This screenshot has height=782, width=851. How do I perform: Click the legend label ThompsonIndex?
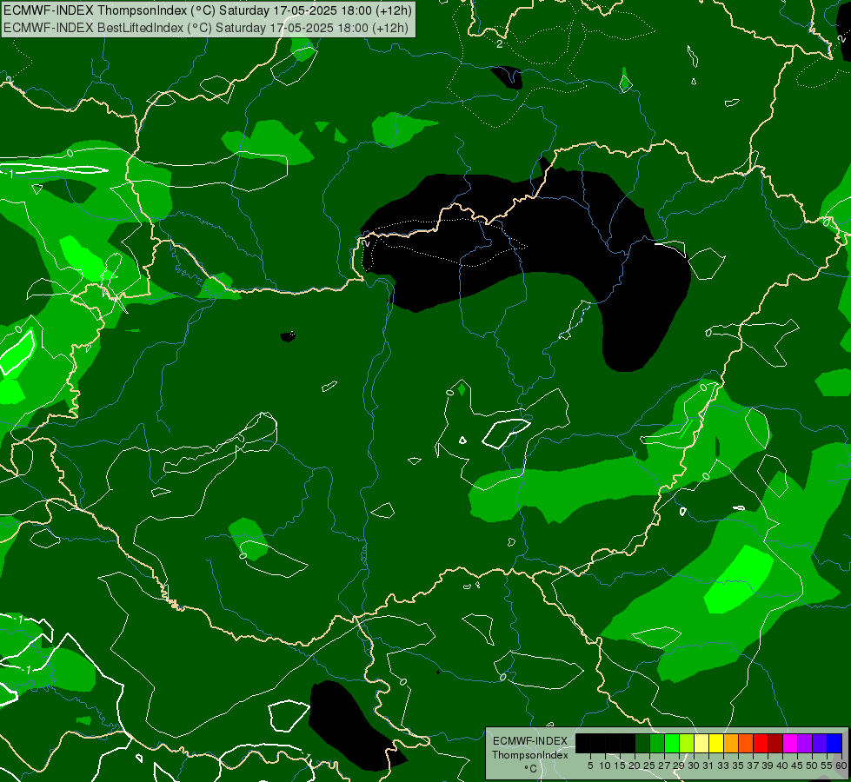click(530, 755)
